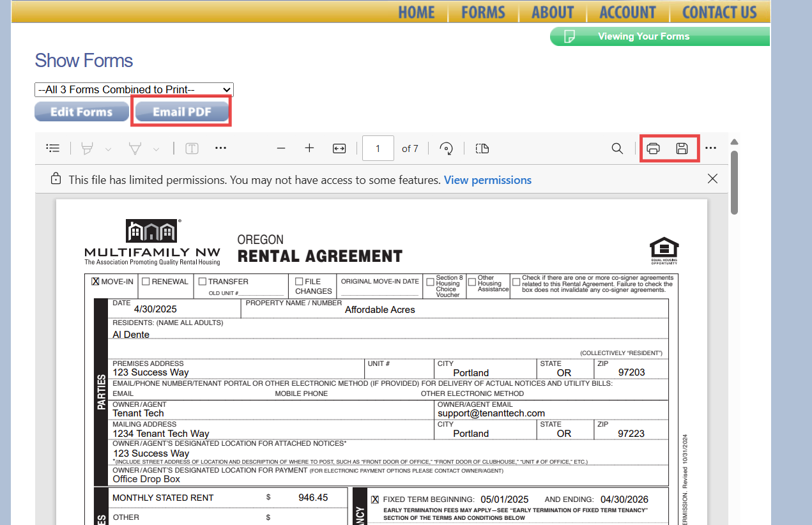Click the mailing address 1234 Tenant Tech Way
Viewport: 812px width, 525px height.
tap(161, 434)
